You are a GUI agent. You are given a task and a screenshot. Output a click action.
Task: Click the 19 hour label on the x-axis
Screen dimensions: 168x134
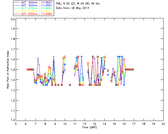pyautogui.click(x=154, y=124)
